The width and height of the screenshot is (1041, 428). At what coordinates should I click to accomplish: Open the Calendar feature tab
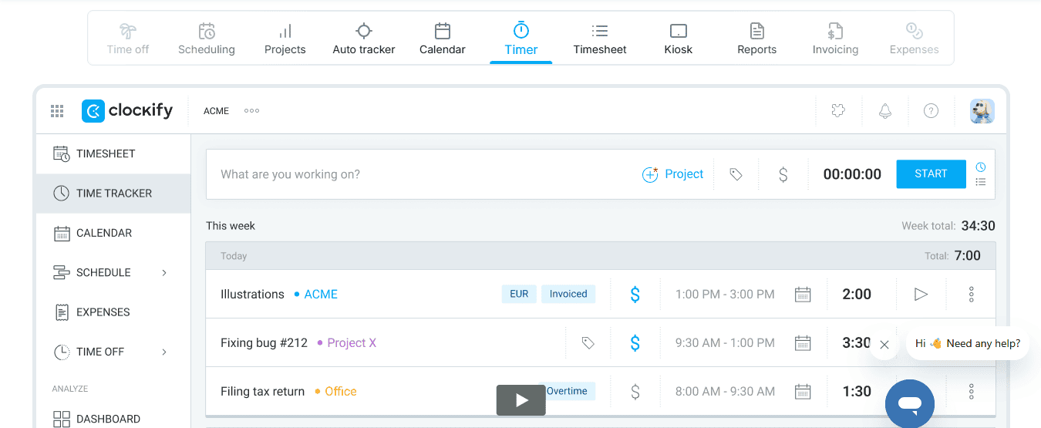pos(443,39)
